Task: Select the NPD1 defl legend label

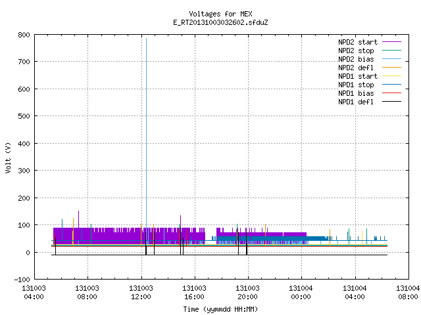Action: click(x=356, y=102)
